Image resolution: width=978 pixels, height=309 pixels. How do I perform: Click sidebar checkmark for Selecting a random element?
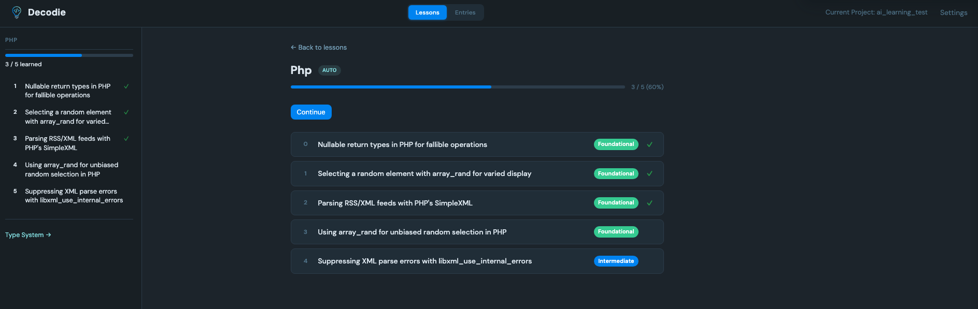tap(126, 112)
